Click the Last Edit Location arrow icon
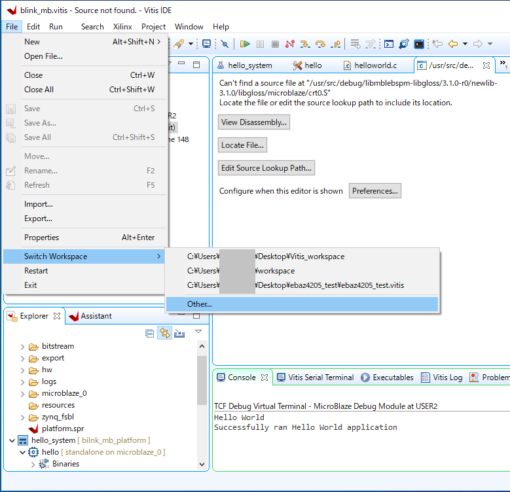The image size is (510, 492). pos(437,44)
